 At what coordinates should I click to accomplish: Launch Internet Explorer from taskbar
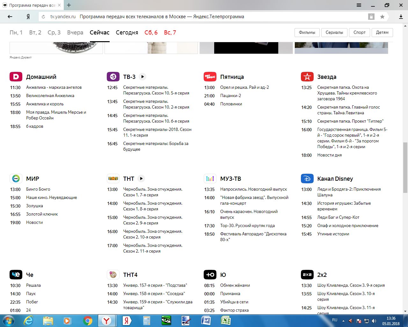click(29, 321)
